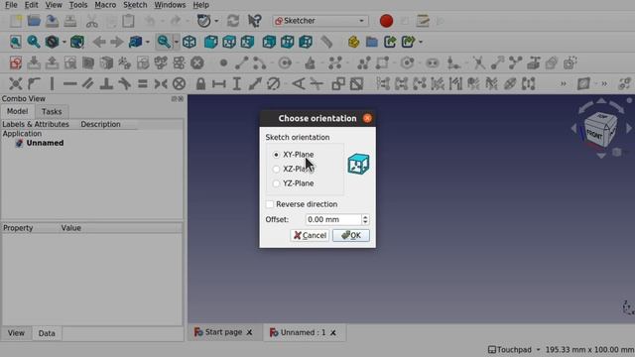Click the perpendicular constraint icon
Viewport: 635px width, 357px height.
[x=106, y=83]
